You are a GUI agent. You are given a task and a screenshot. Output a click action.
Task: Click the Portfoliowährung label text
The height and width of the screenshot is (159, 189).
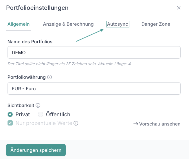(27, 77)
